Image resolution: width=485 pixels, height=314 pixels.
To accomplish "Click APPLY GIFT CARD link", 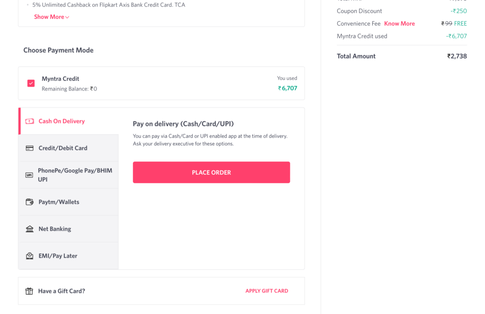I will click(267, 291).
